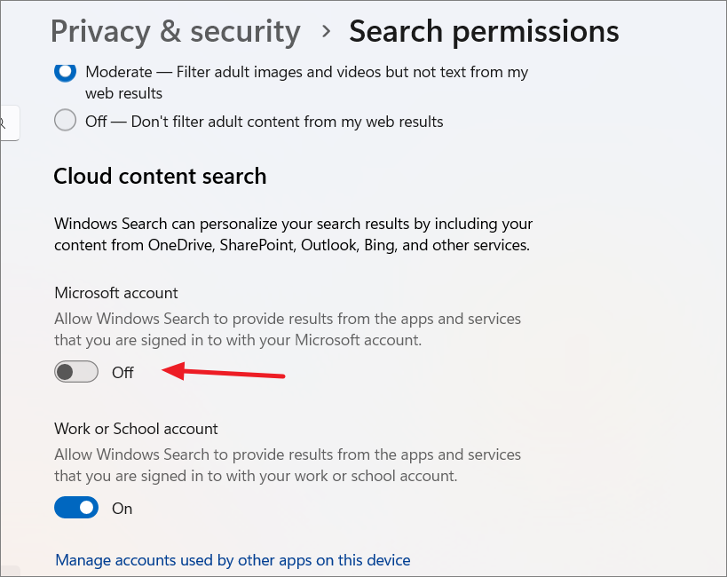
Task: Click the Off state label beside toggle
Action: click(x=122, y=373)
